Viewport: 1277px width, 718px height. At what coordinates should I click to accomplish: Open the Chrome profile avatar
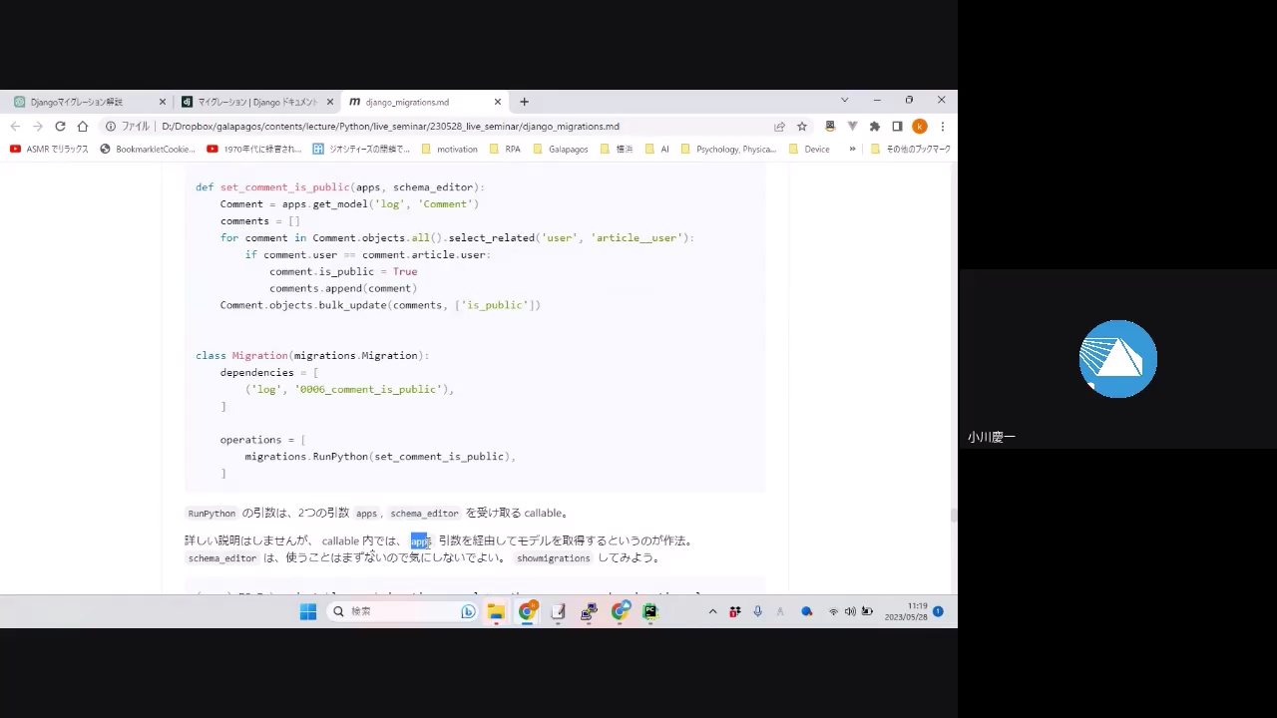click(920, 127)
